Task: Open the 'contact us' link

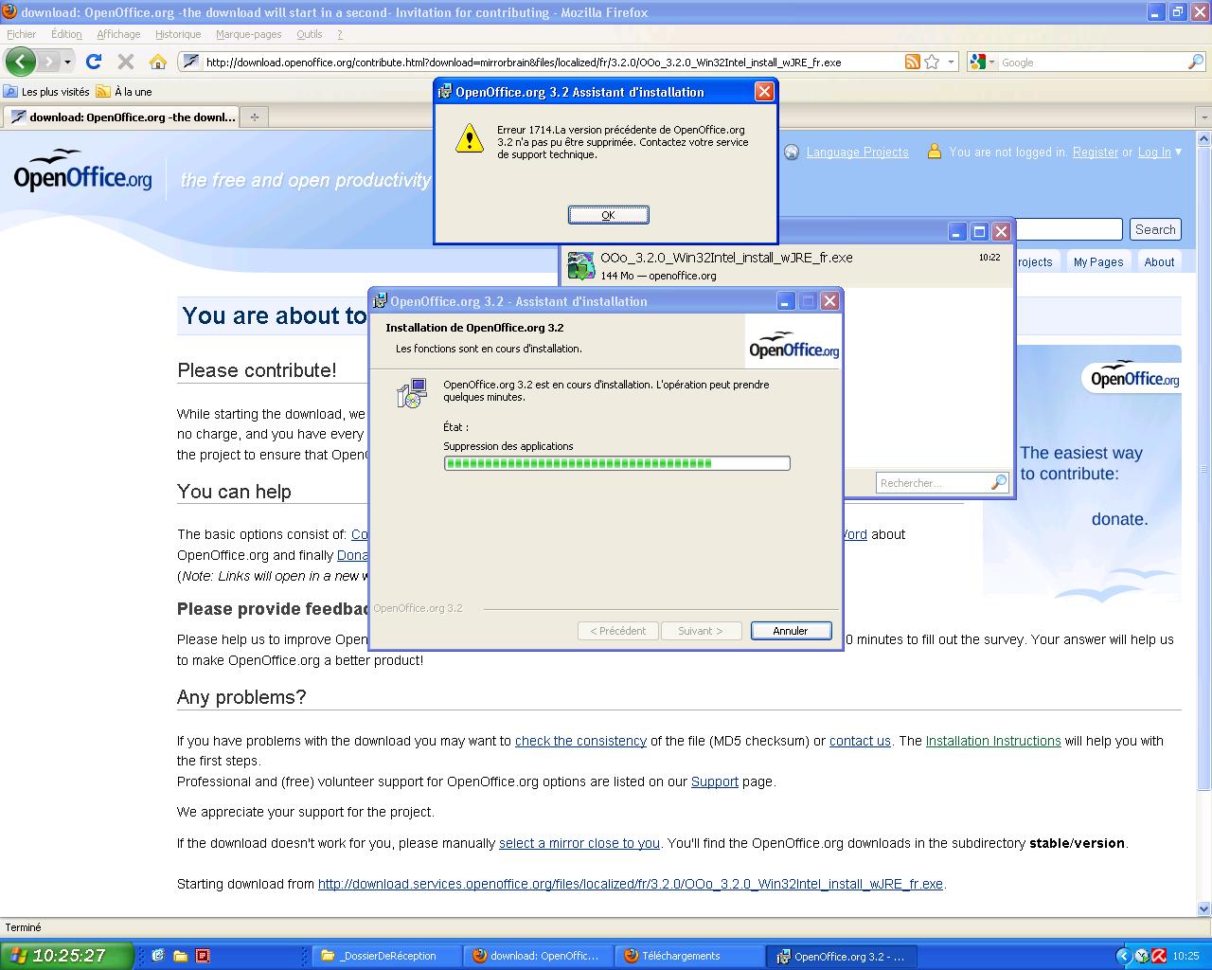Action: [860, 741]
